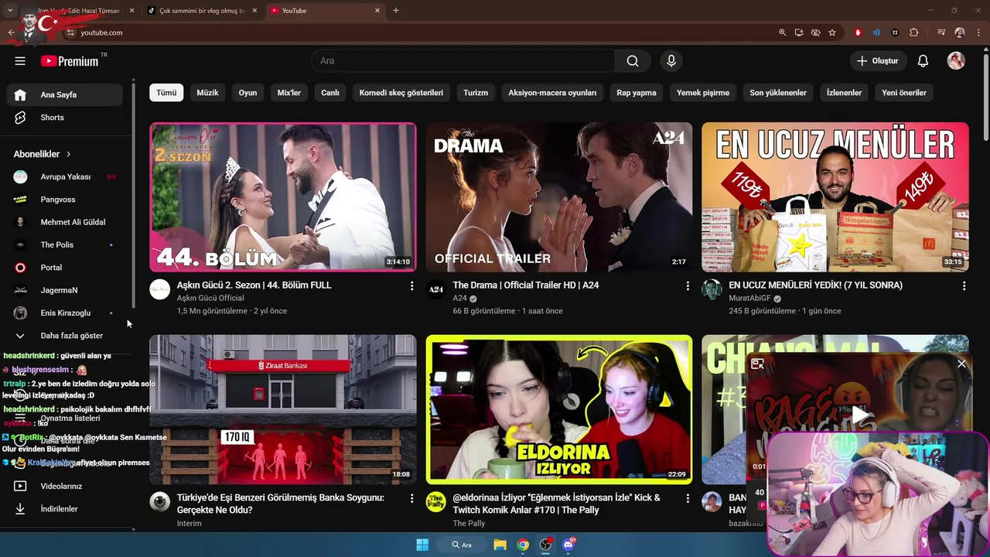This screenshot has width=990, height=557.
Task: Open Pangvoss subscription channel
Action: tap(65, 200)
